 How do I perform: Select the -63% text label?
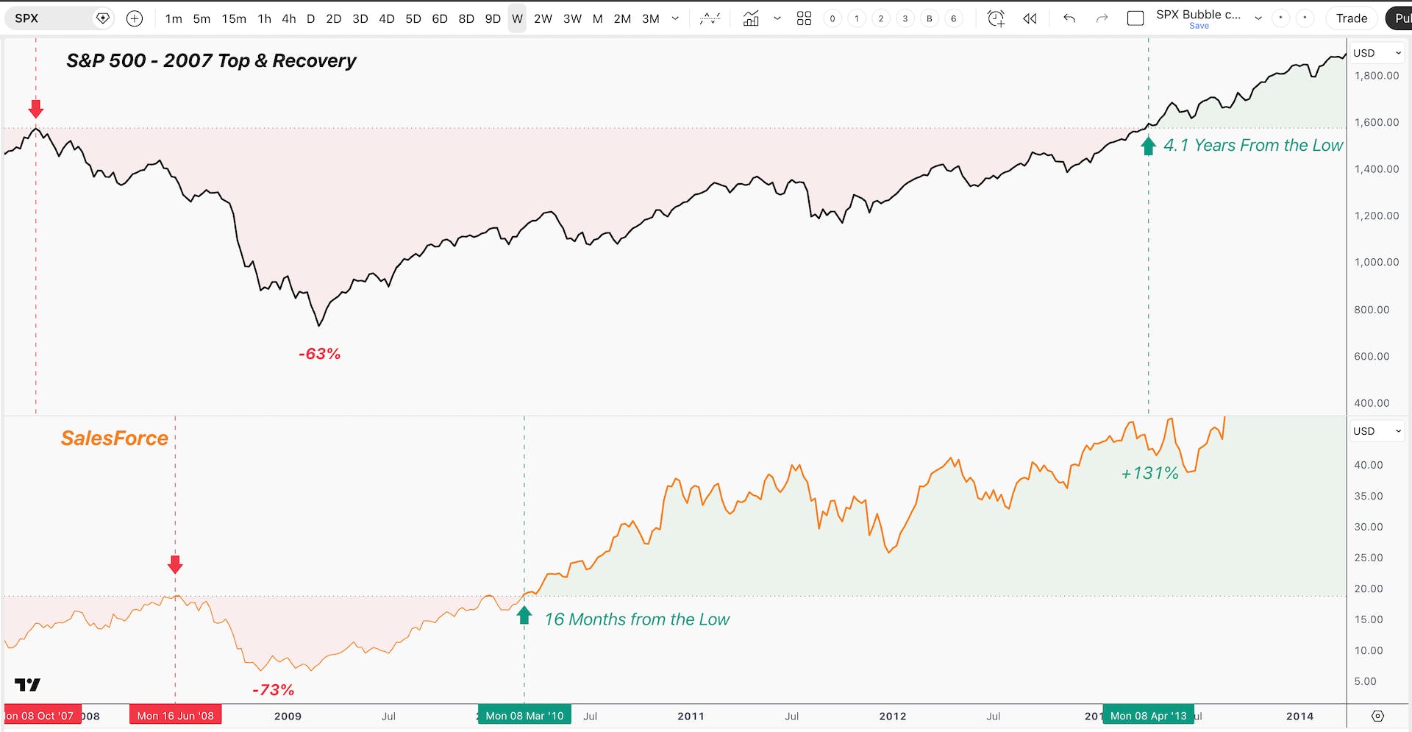coord(319,354)
